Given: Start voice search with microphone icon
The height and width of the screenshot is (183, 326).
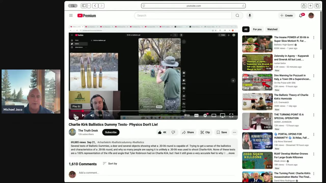Looking at the screenshot, I should pos(250,16).
